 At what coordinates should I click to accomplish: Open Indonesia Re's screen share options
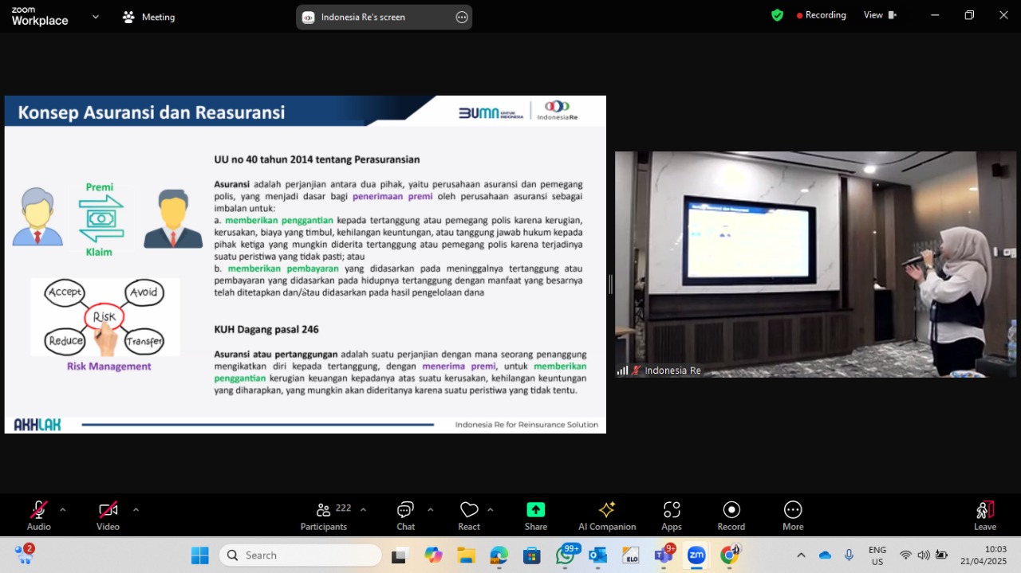coord(462,17)
